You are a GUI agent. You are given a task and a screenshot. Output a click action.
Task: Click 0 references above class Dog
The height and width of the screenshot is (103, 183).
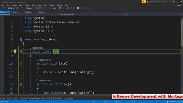tap(37, 48)
